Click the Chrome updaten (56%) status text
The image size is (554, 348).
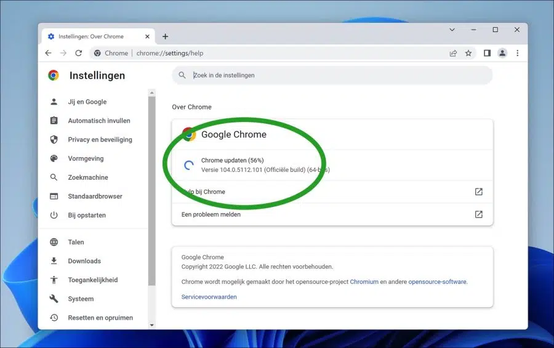point(233,161)
